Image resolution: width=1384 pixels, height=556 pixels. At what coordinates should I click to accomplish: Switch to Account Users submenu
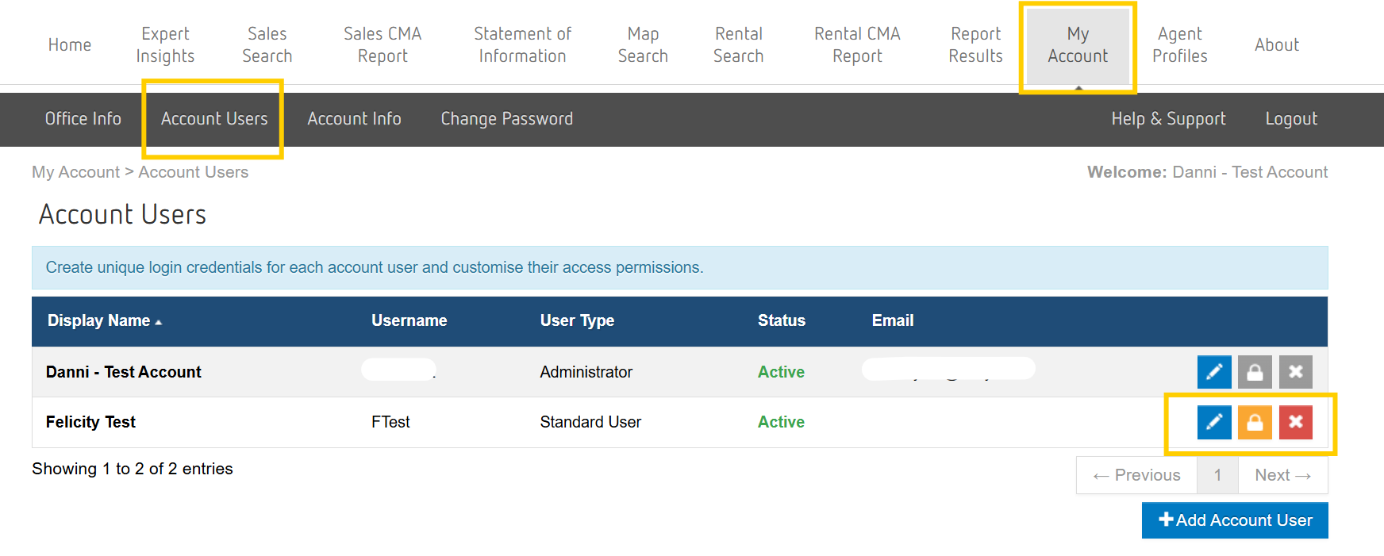click(214, 119)
